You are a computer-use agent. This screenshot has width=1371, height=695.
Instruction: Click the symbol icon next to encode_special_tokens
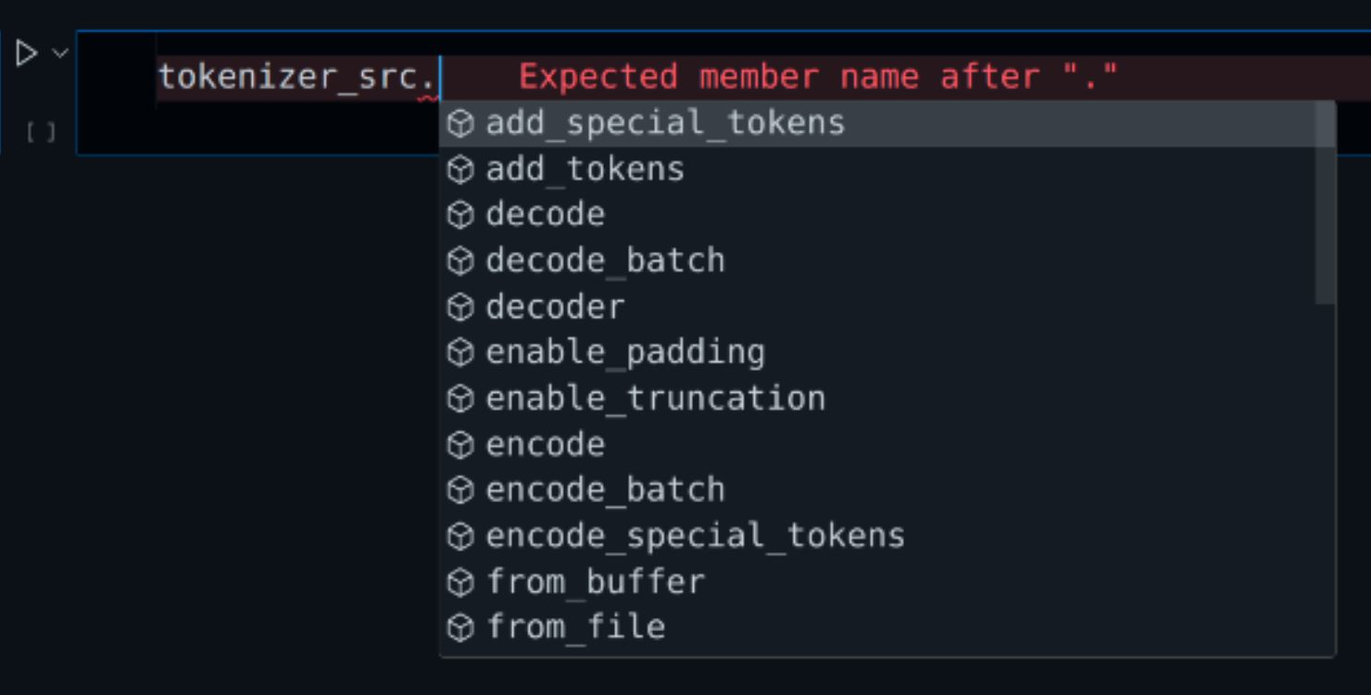(x=460, y=535)
